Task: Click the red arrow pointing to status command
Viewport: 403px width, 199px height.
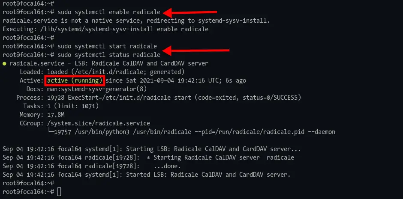Action: point(196,51)
